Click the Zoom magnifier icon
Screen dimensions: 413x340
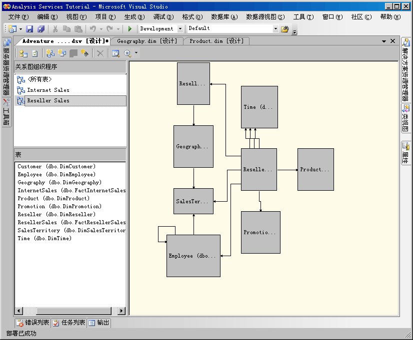tap(127, 53)
